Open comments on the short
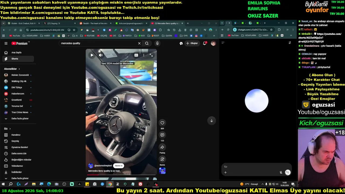Screen dimensions: 345x194 pos(162,135)
